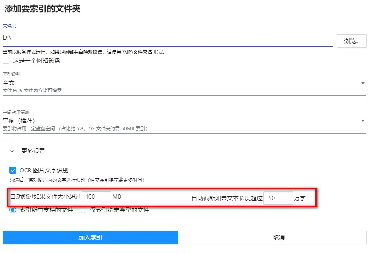
Task: Focus the folder path field showing D:\
Action: point(167,38)
